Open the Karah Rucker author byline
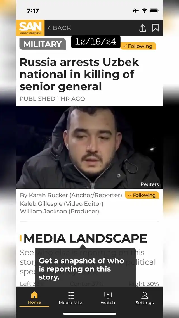The height and width of the screenshot is (318, 179). [x=71, y=195]
